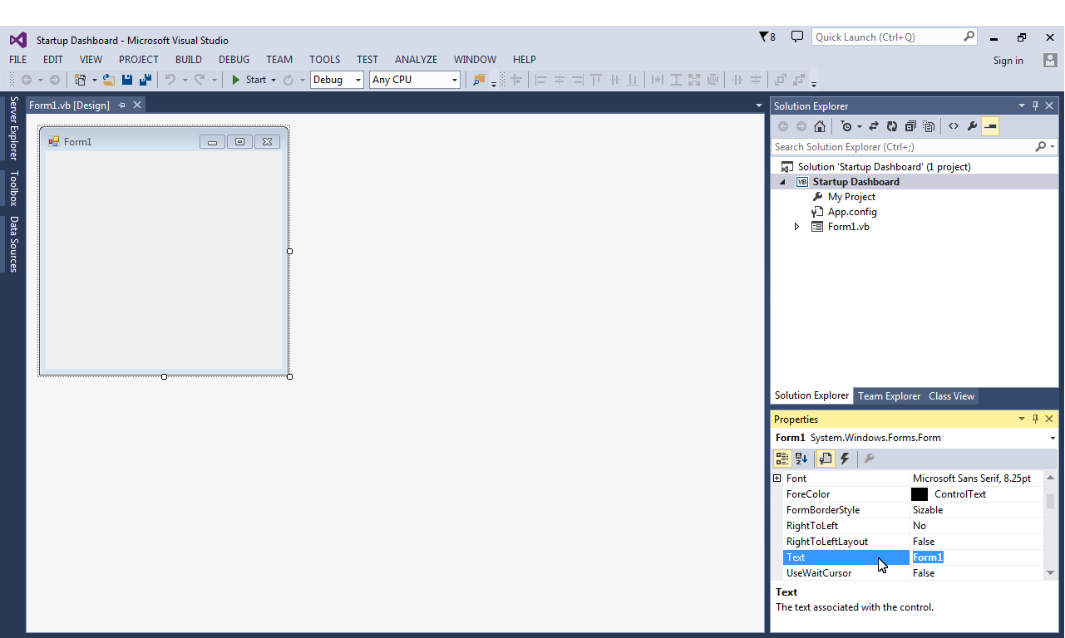The height and width of the screenshot is (638, 1065).
Task: Click the Start debugging button
Action: (x=248, y=80)
